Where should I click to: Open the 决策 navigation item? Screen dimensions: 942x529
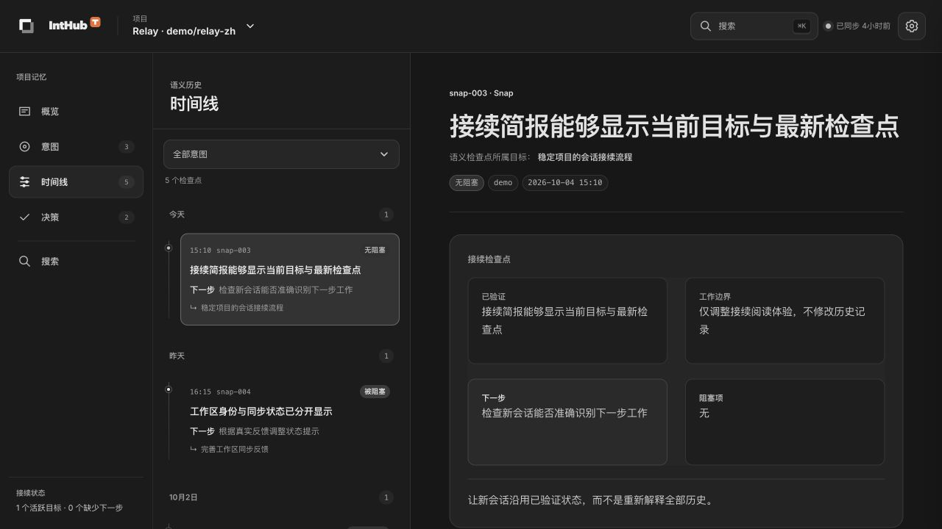pyautogui.click(x=76, y=217)
